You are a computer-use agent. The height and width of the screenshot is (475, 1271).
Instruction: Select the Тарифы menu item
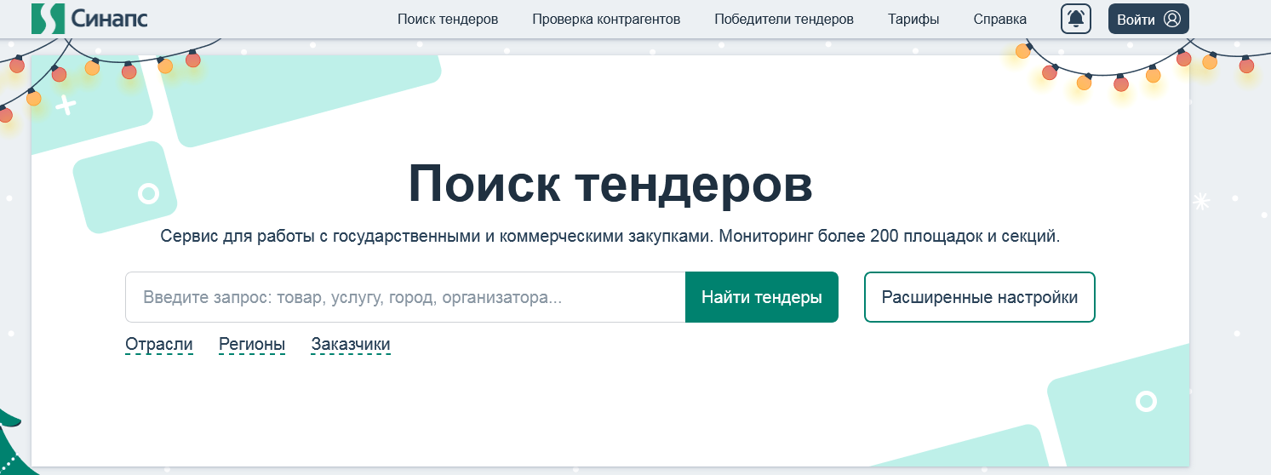(913, 20)
